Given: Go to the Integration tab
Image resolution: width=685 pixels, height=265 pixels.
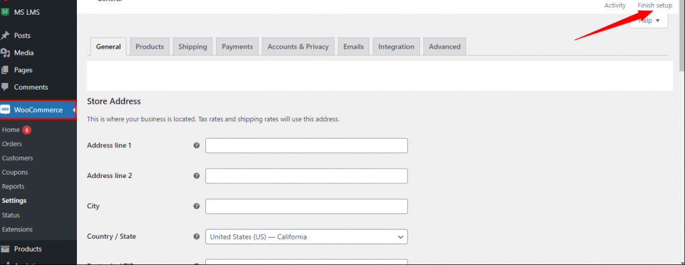Looking at the screenshot, I should point(396,46).
